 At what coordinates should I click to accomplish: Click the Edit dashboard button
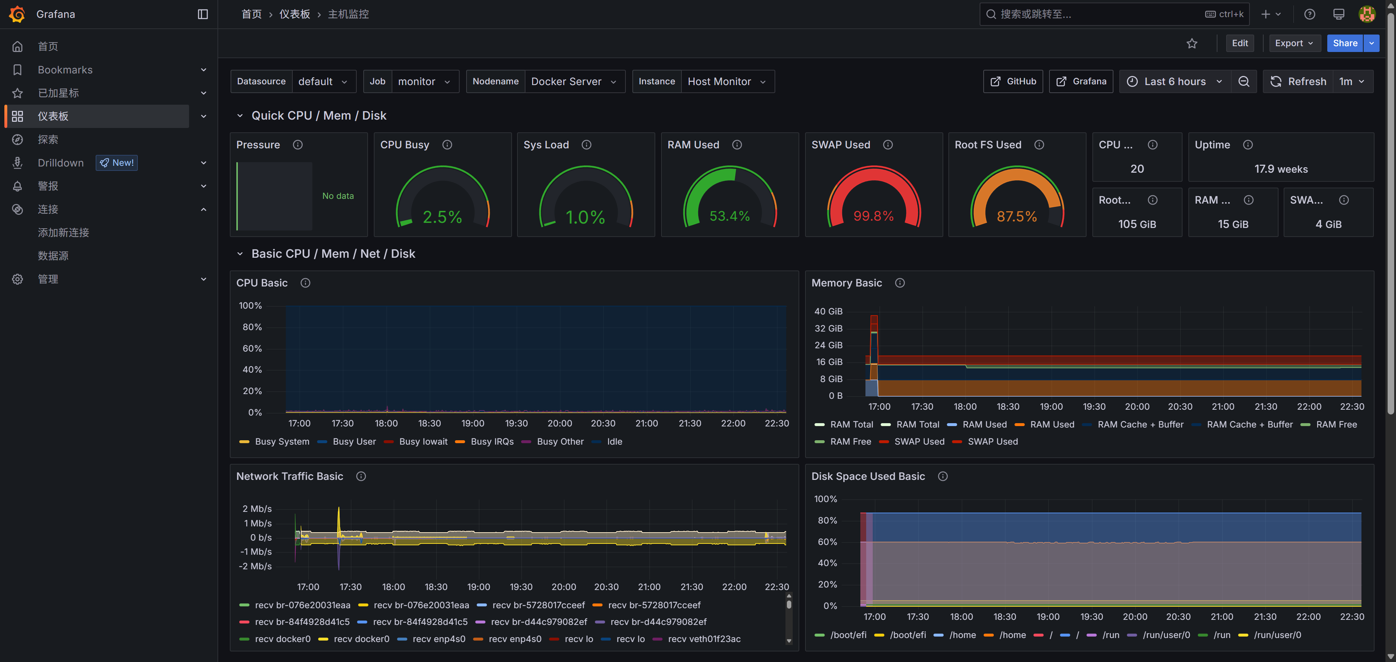tap(1239, 43)
